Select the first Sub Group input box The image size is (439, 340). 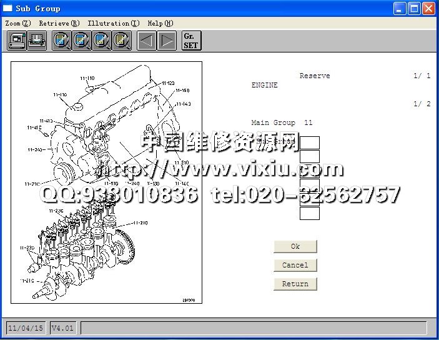tap(310, 142)
